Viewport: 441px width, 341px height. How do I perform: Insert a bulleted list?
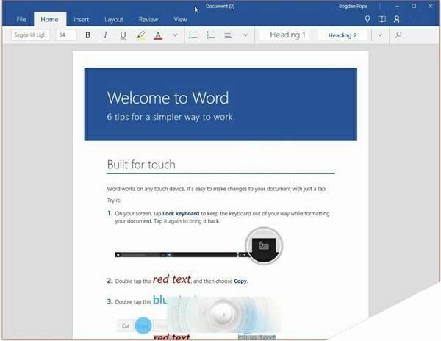193,35
